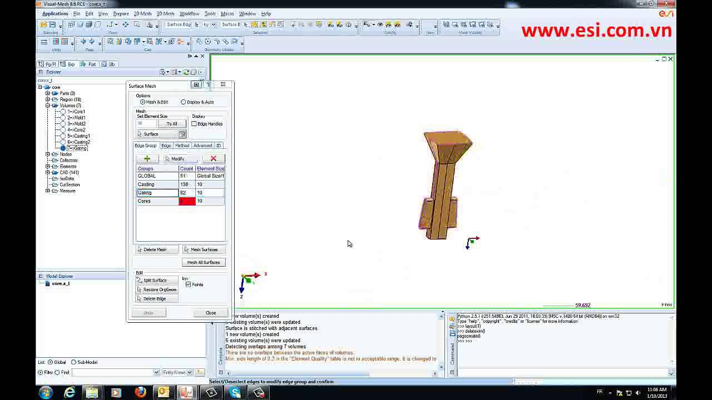Click the Open file icon in Standard toolbar
This screenshot has height=400, width=712.
click(43, 25)
